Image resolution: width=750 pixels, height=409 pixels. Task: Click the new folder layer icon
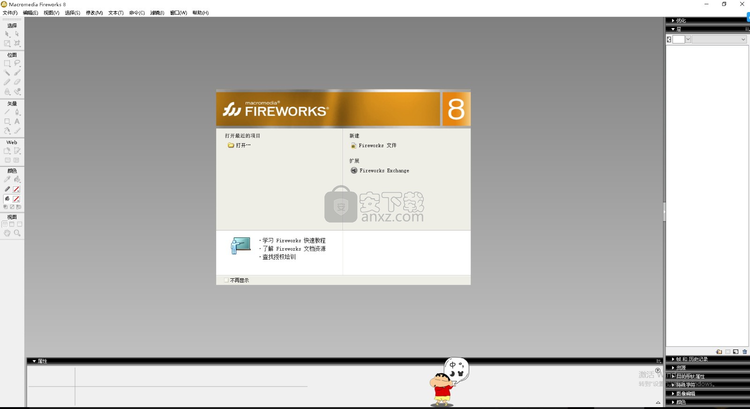719,352
